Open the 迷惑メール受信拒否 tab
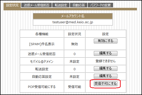 tap(37, 5)
